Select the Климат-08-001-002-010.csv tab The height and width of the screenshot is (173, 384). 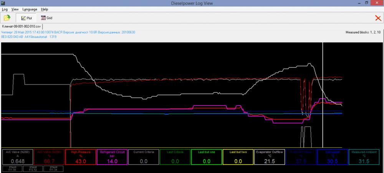[x=22, y=26]
